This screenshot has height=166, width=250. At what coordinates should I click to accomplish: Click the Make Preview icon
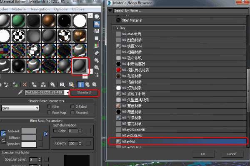[97, 53]
